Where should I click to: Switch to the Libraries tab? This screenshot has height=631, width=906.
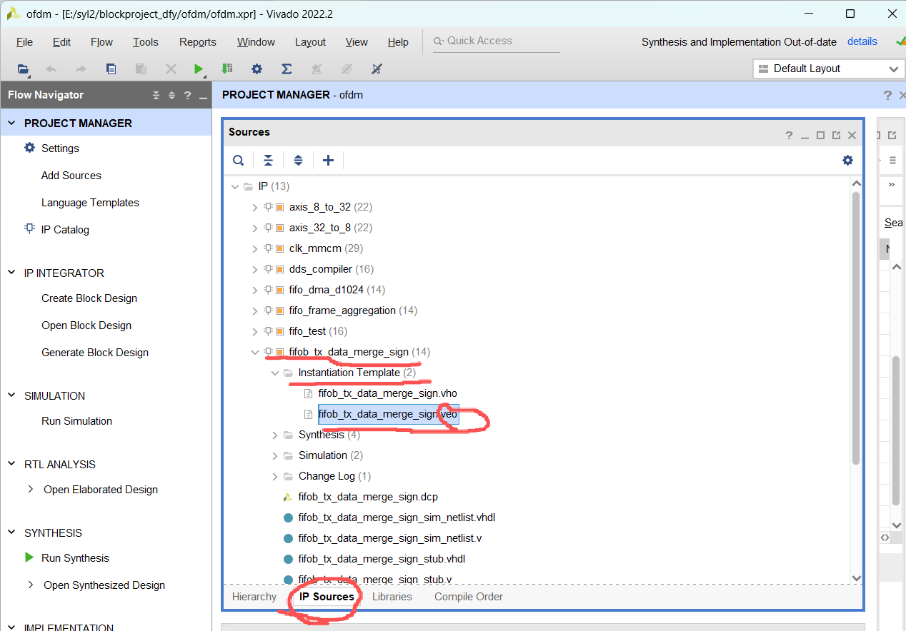(392, 597)
